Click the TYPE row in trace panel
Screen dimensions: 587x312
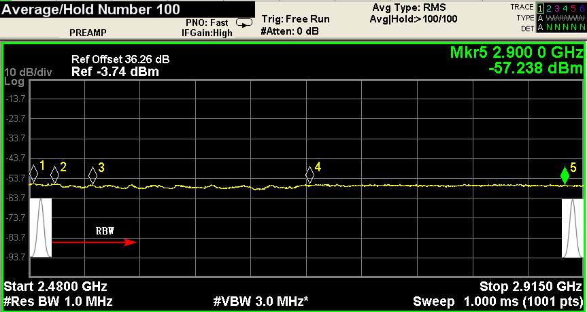tap(550, 18)
